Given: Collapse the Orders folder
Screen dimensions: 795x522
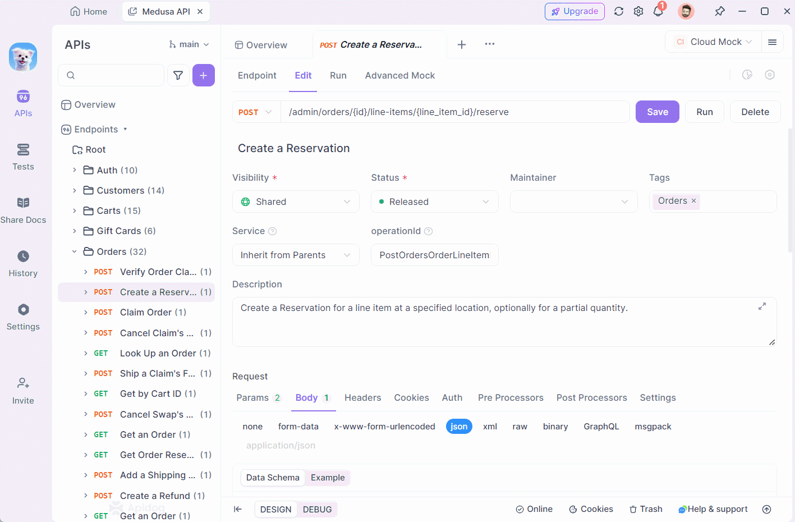Looking at the screenshot, I should pyautogui.click(x=74, y=251).
